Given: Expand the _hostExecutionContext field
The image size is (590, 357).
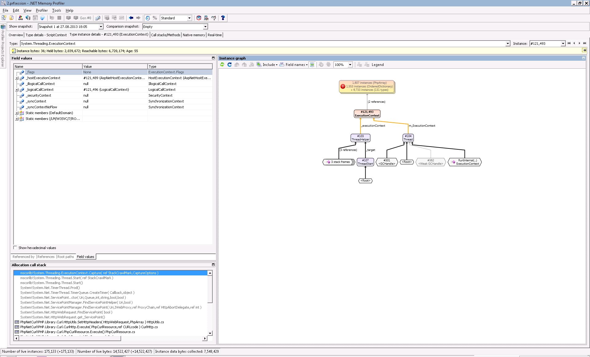Looking at the screenshot, I should coord(17,78).
